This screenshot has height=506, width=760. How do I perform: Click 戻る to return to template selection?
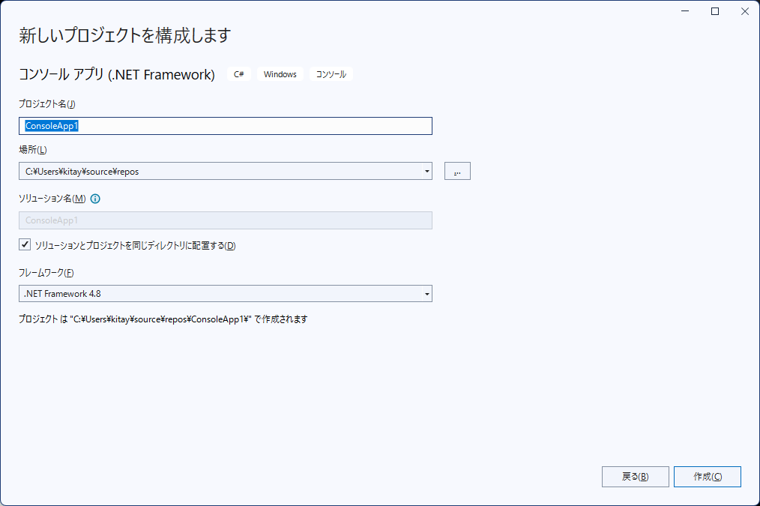point(635,476)
